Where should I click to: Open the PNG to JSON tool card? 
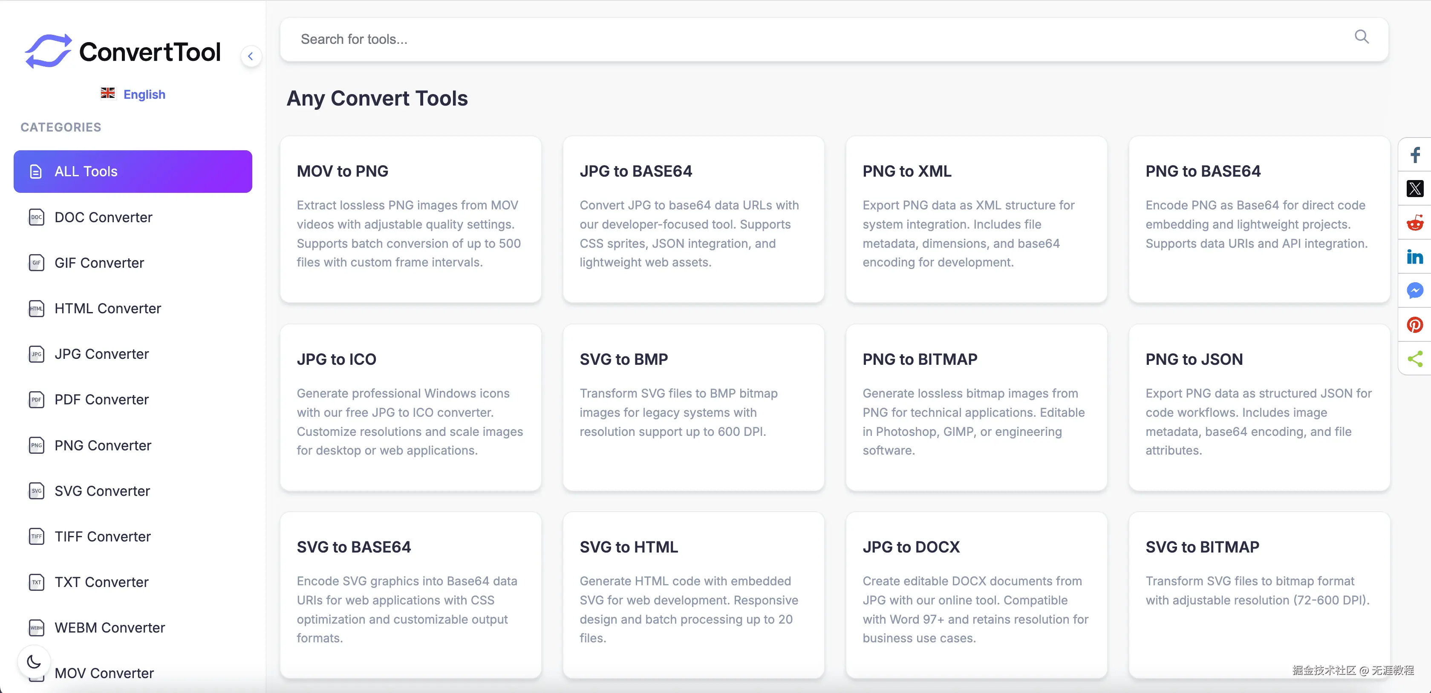(1259, 407)
